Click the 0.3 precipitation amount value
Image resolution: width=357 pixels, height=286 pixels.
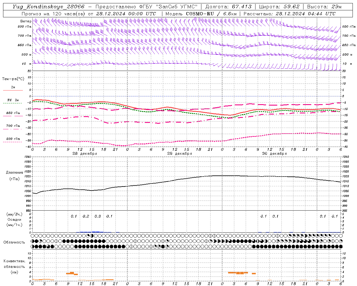coord(98,216)
